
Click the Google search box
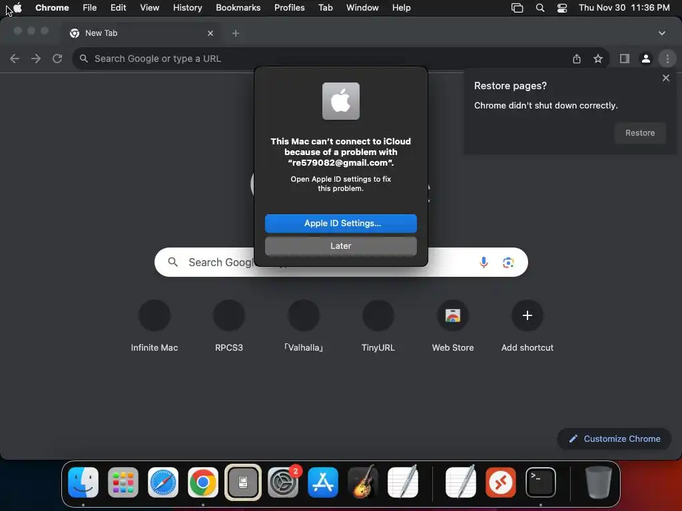tap(341, 262)
